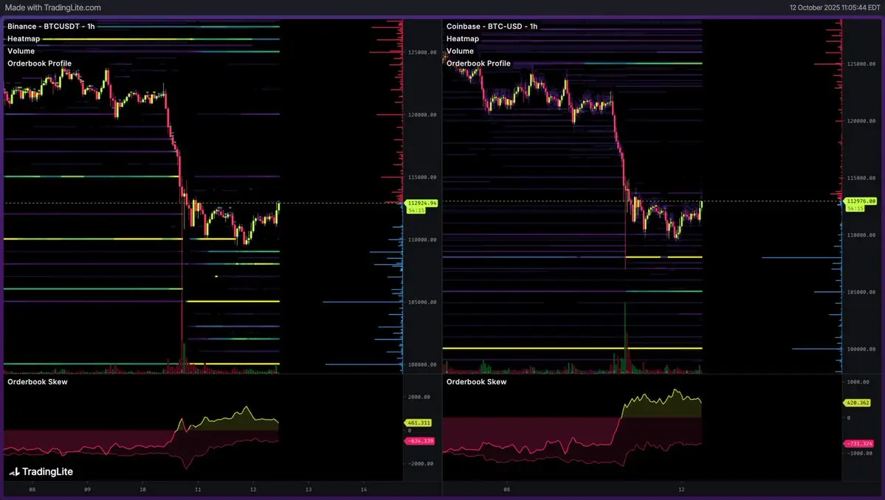
Task: Select Orderbook Profile label on Coinbase chart
Action: [x=478, y=63]
